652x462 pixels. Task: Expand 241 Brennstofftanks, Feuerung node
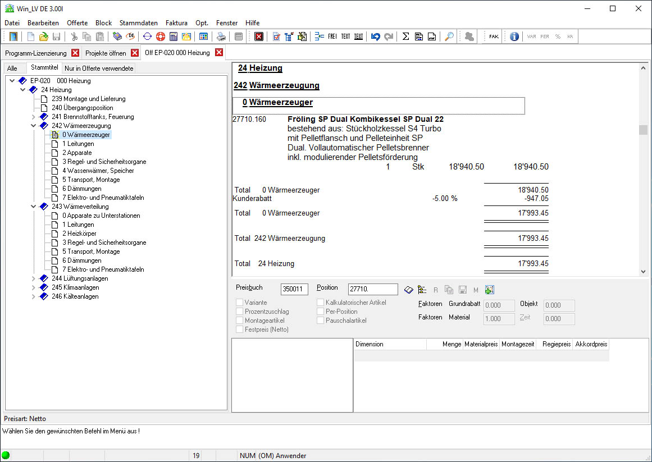click(34, 117)
